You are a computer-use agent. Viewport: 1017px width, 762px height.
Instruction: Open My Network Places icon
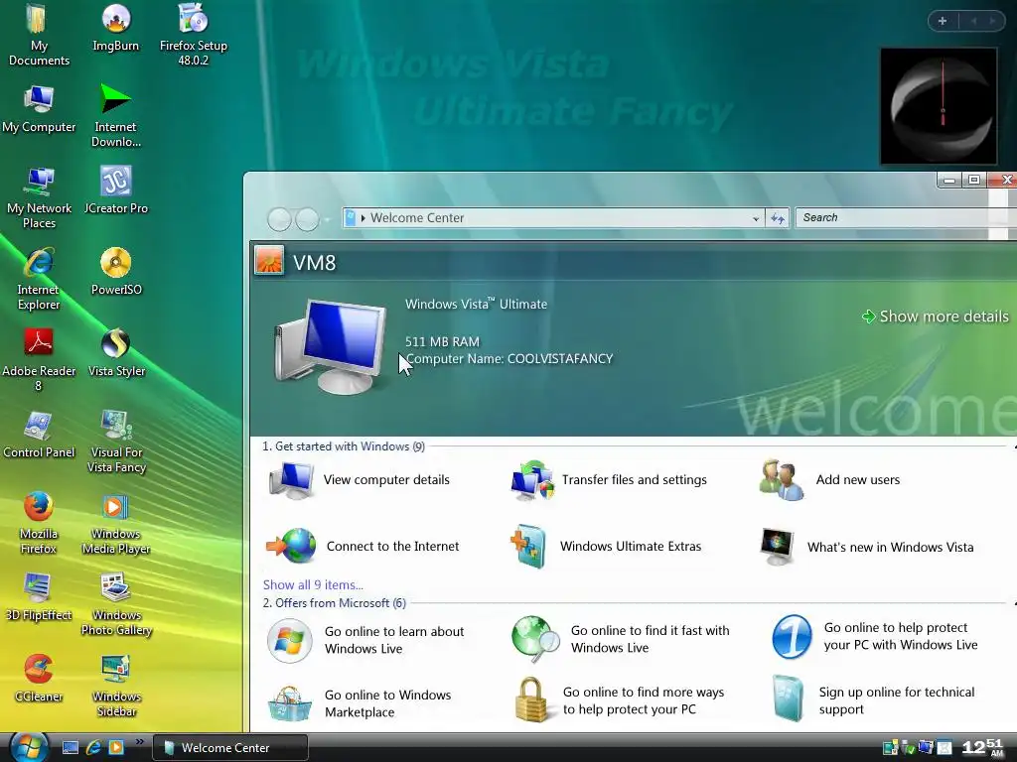pos(39,198)
